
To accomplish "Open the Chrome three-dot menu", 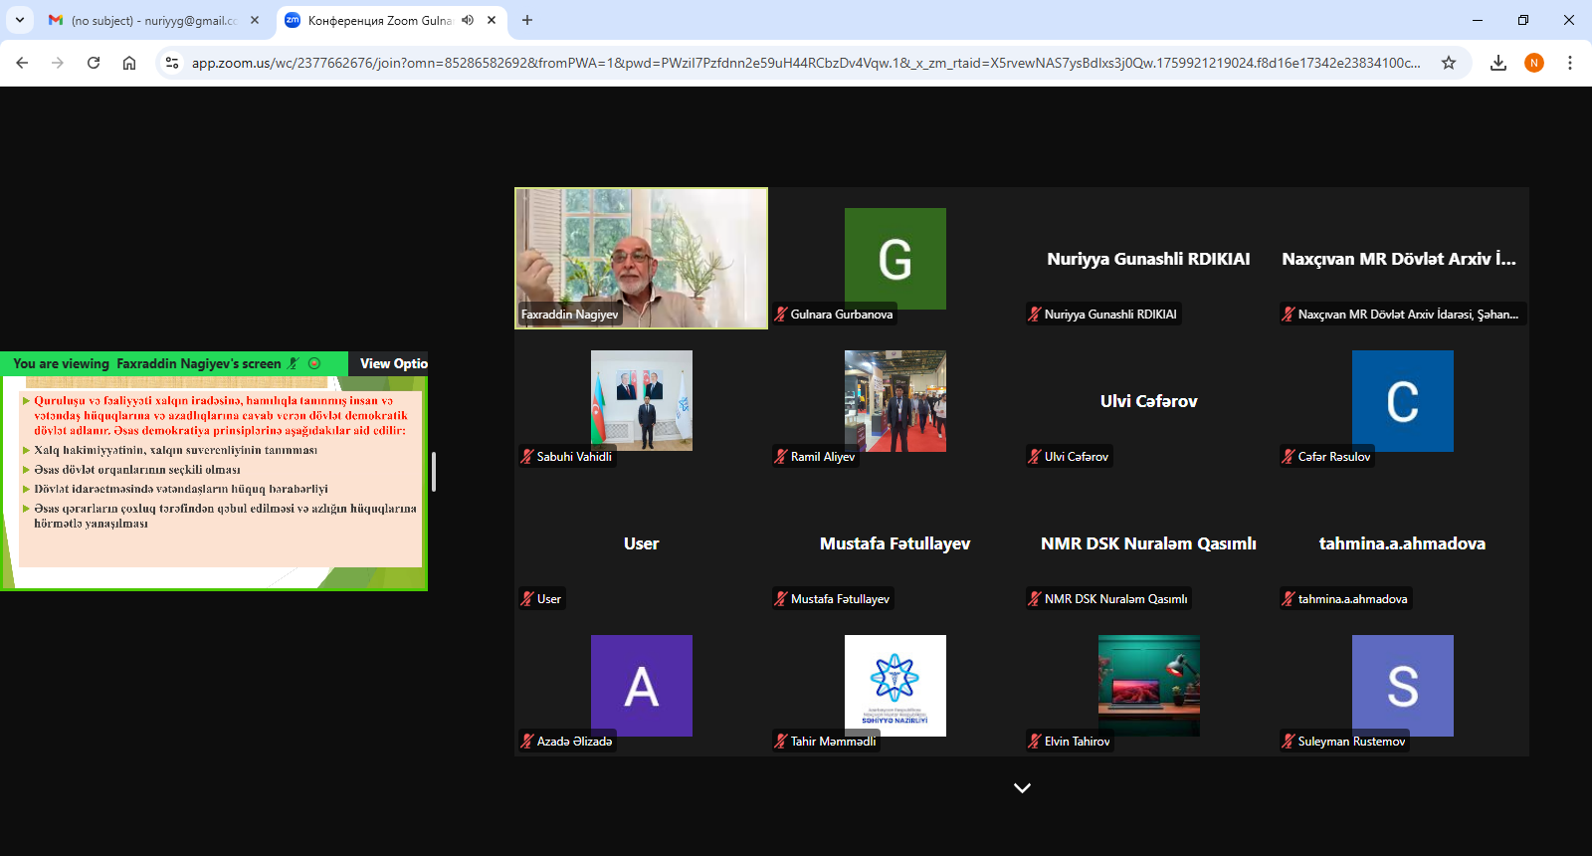I will tap(1570, 63).
